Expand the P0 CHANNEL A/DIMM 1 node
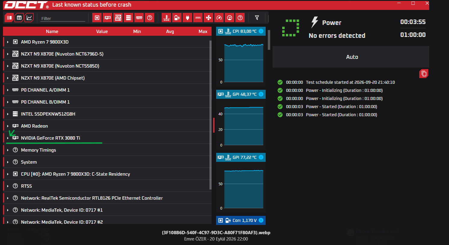449x245 pixels. click(8, 90)
